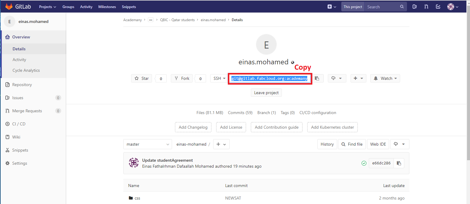Open the plus dropdown beside Watch
The height and width of the screenshot is (204, 470).
click(x=358, y=78)
